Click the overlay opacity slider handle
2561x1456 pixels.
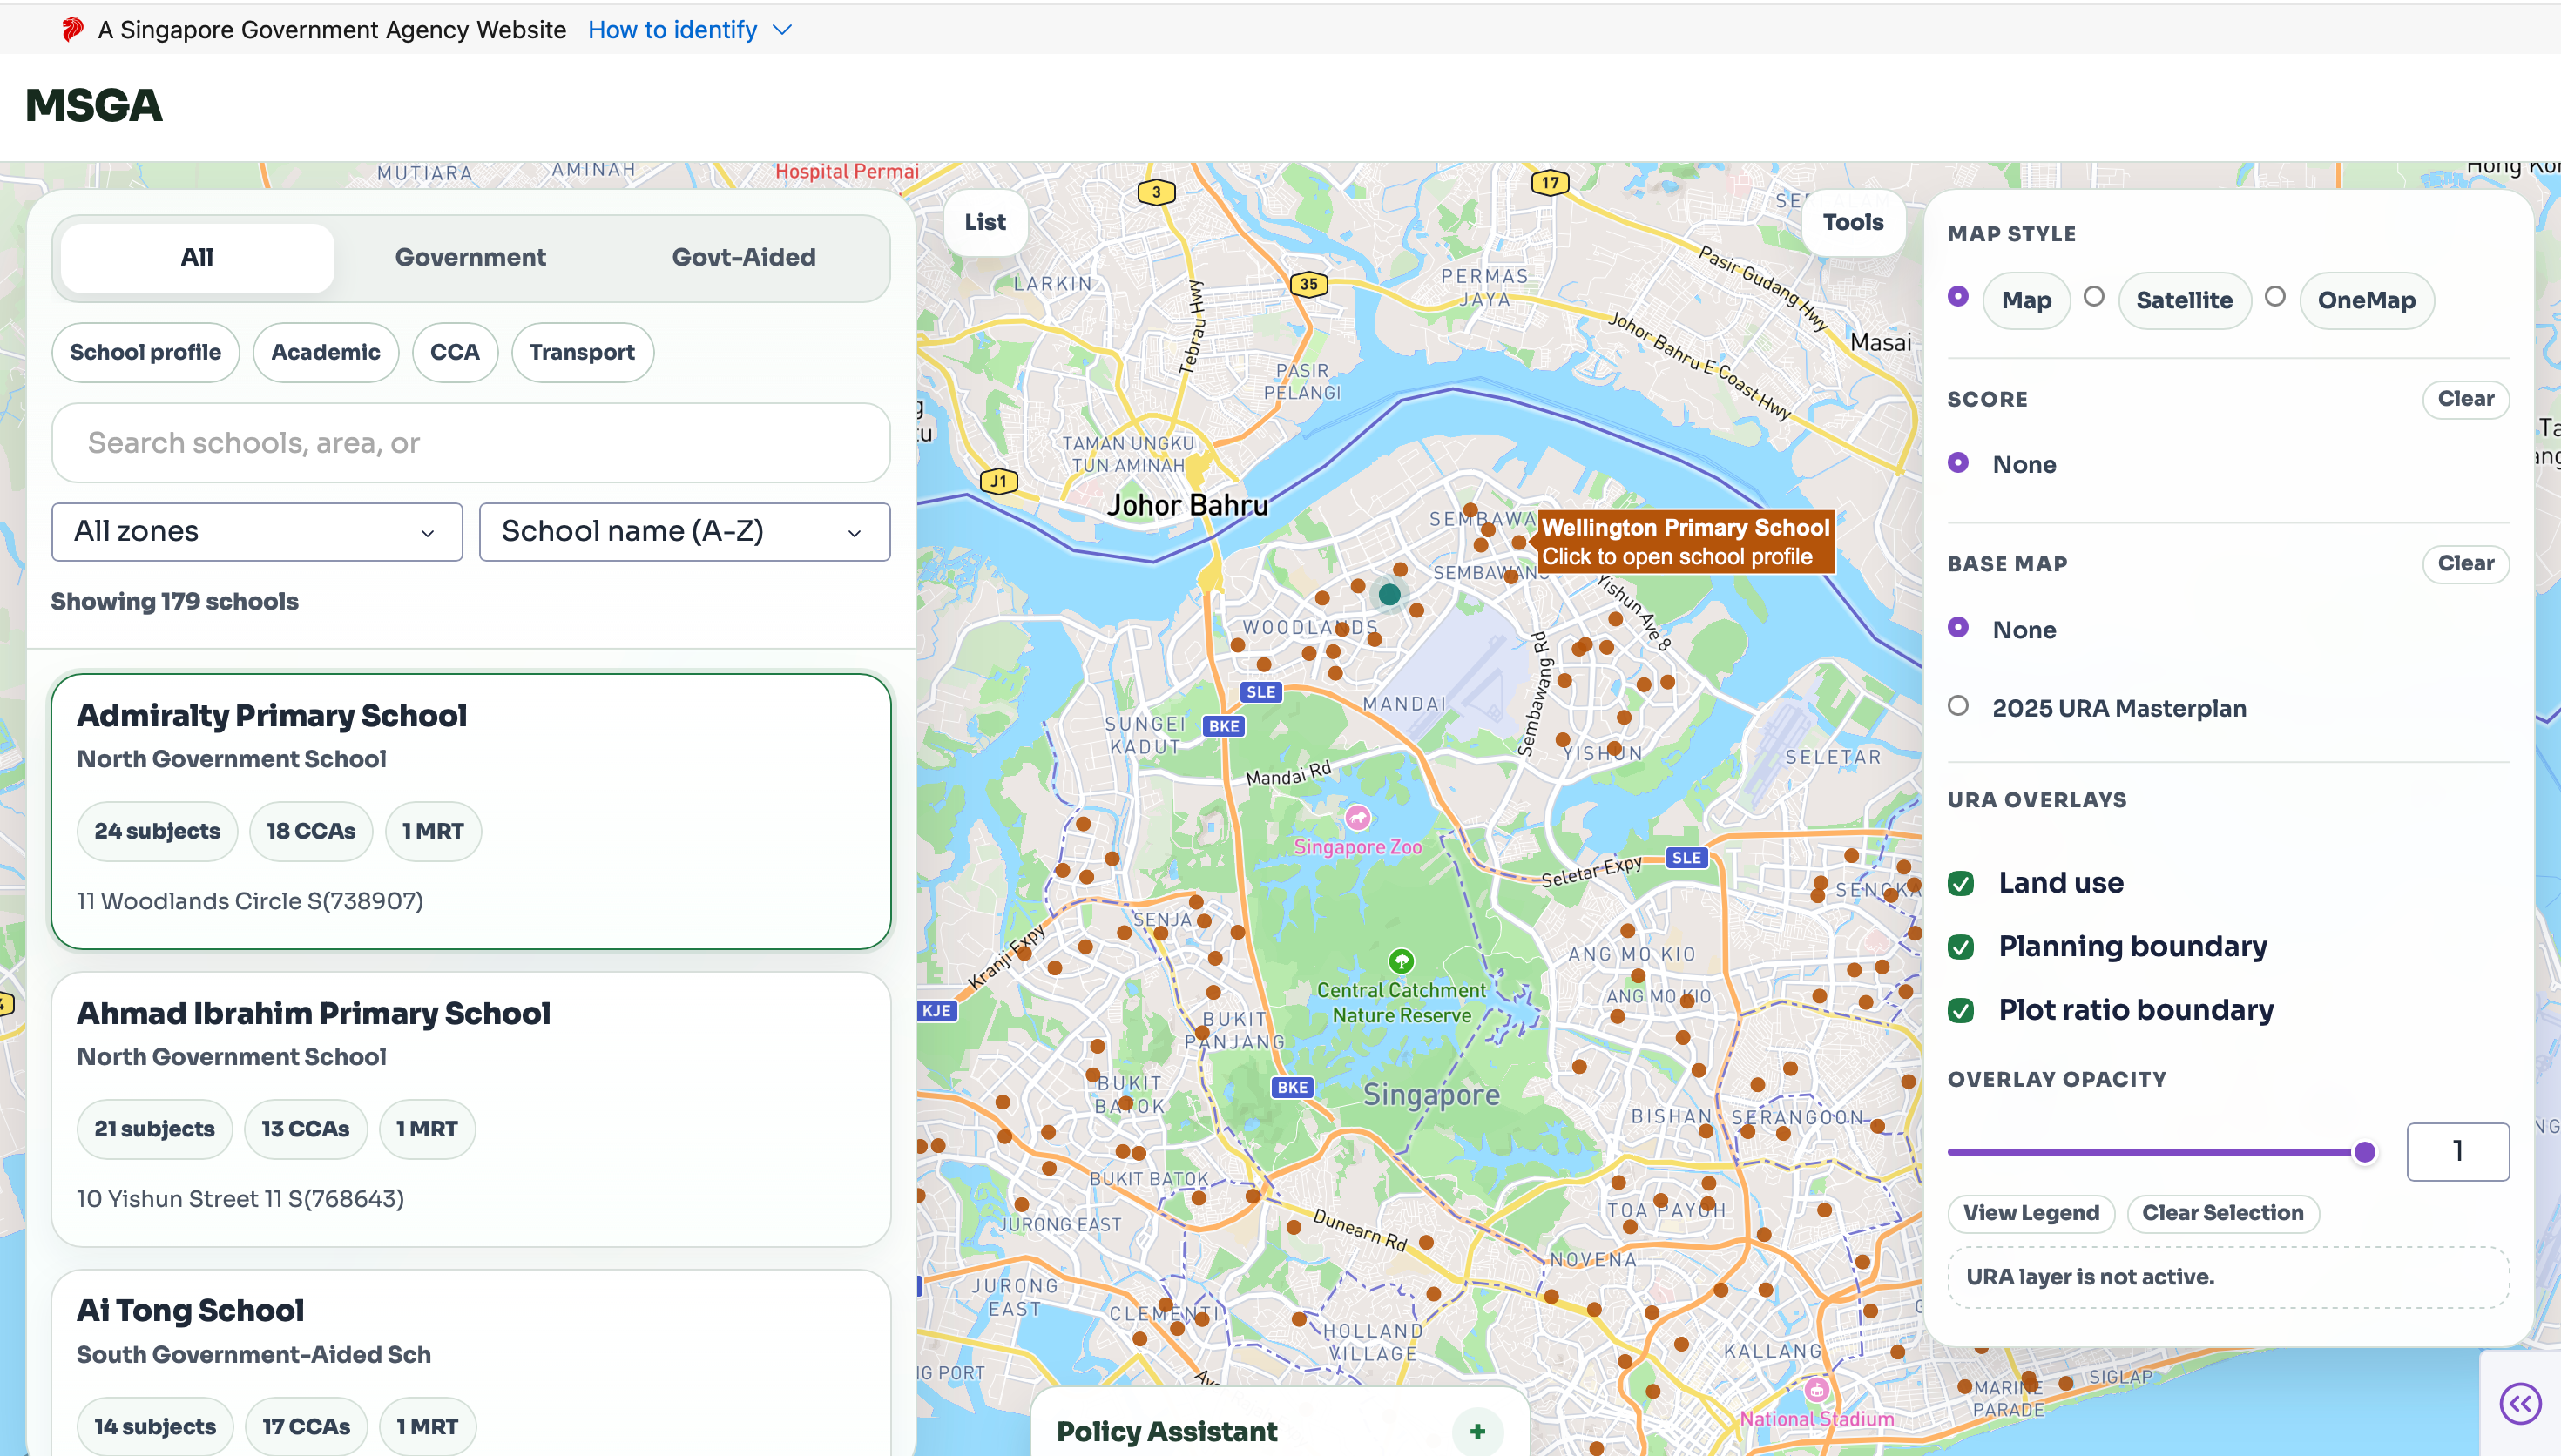pos(2365,1152)
